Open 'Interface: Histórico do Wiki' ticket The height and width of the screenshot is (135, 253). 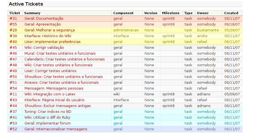pos(48,36)
